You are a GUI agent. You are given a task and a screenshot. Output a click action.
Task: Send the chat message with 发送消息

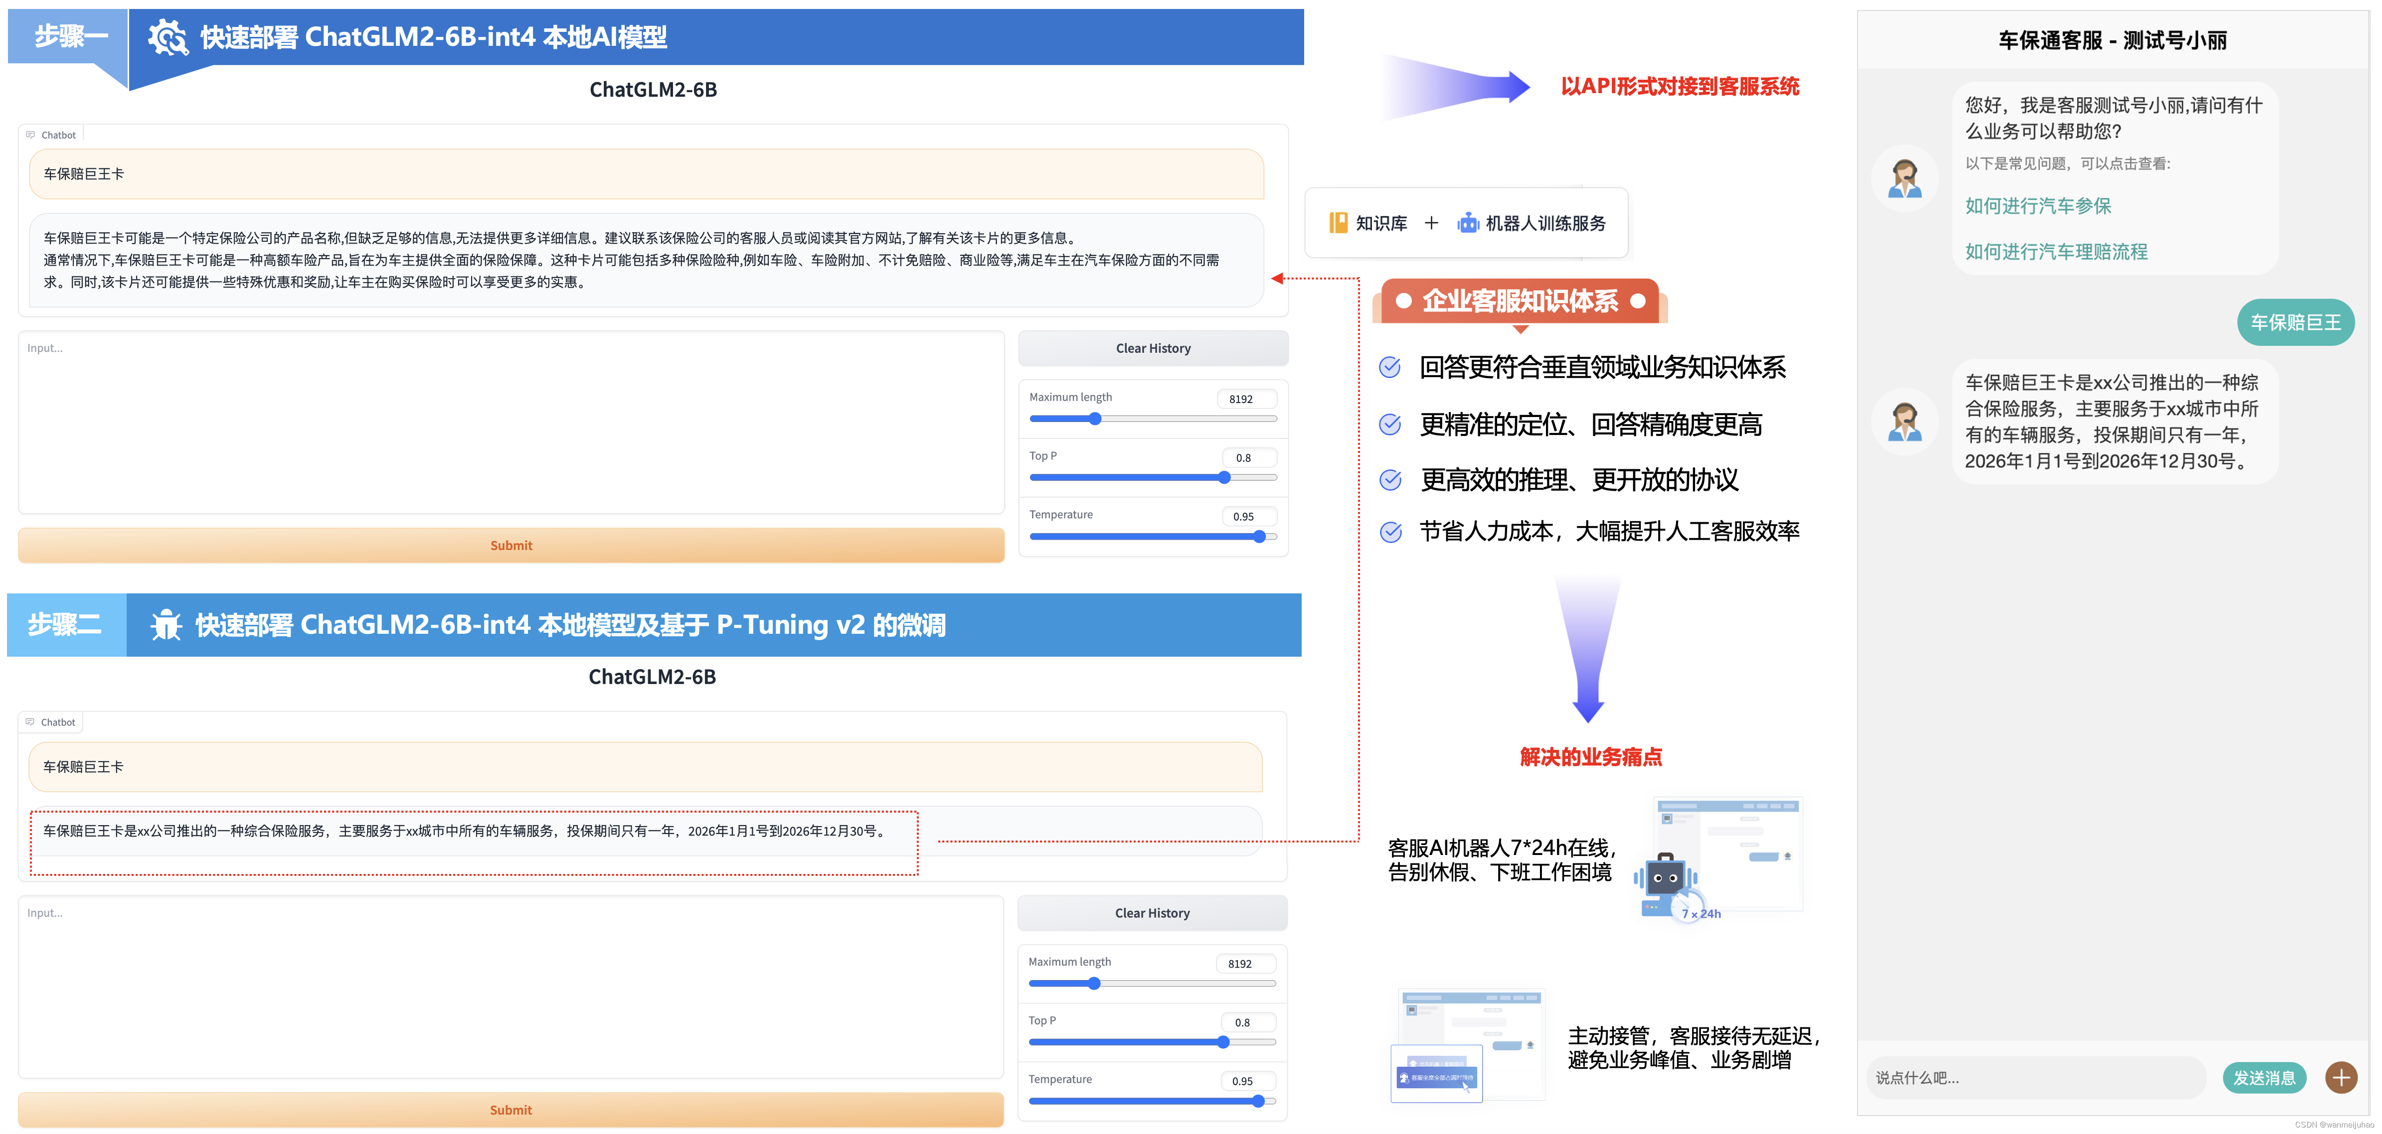point(2264,1078)
